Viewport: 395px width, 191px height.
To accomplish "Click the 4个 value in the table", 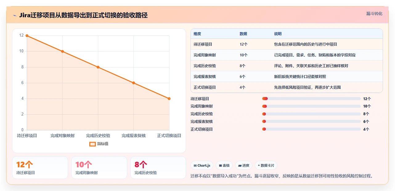I will point(243,87).
